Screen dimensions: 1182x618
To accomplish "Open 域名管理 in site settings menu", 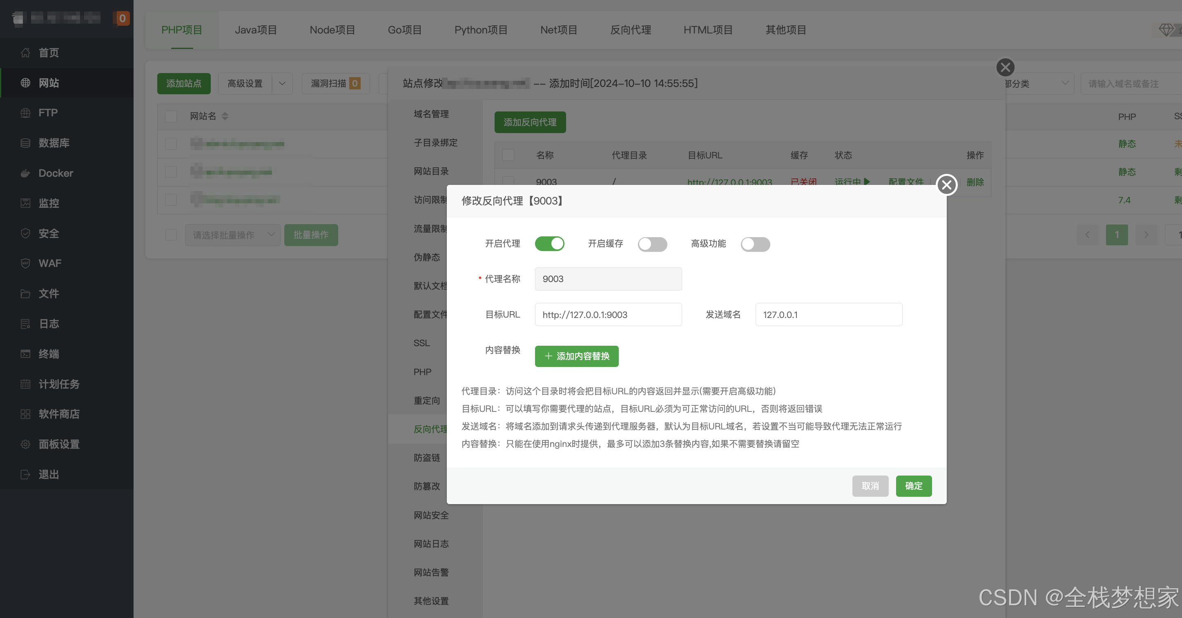I will (431, 114).
